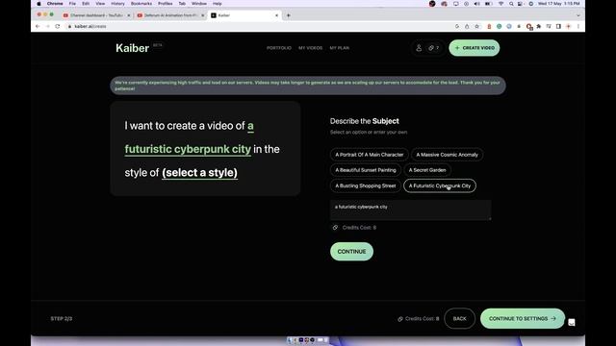Click the Kaiber logo

(133, 48)
